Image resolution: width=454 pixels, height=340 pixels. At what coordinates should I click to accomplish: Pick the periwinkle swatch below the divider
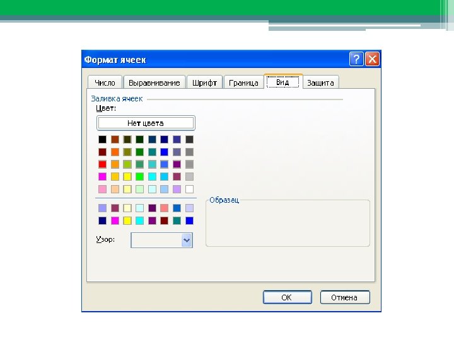coord(102,208)
